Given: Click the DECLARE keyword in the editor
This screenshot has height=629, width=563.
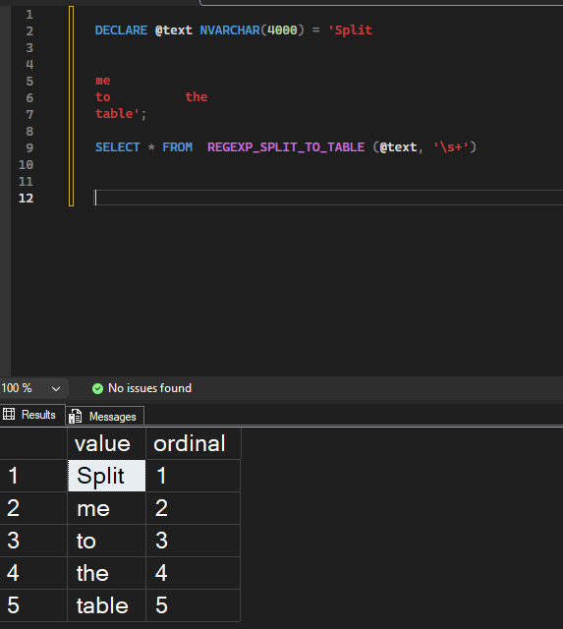Looking at the screenshot, I should (x=121, y=30).
